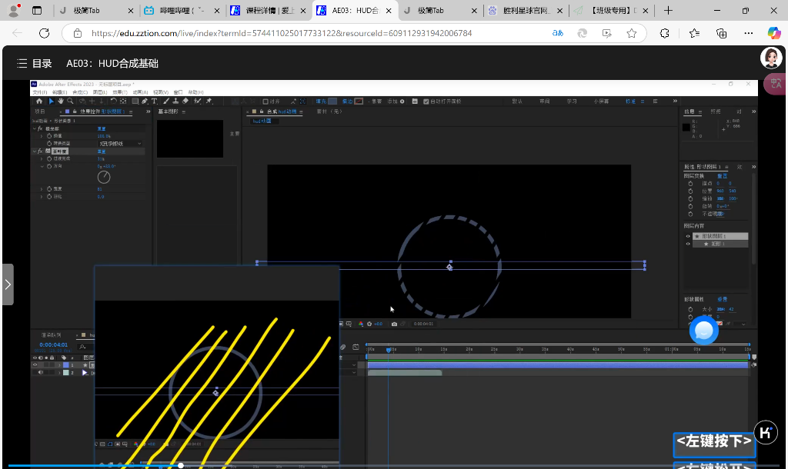Click the user avatar at top right

point(771,58)
